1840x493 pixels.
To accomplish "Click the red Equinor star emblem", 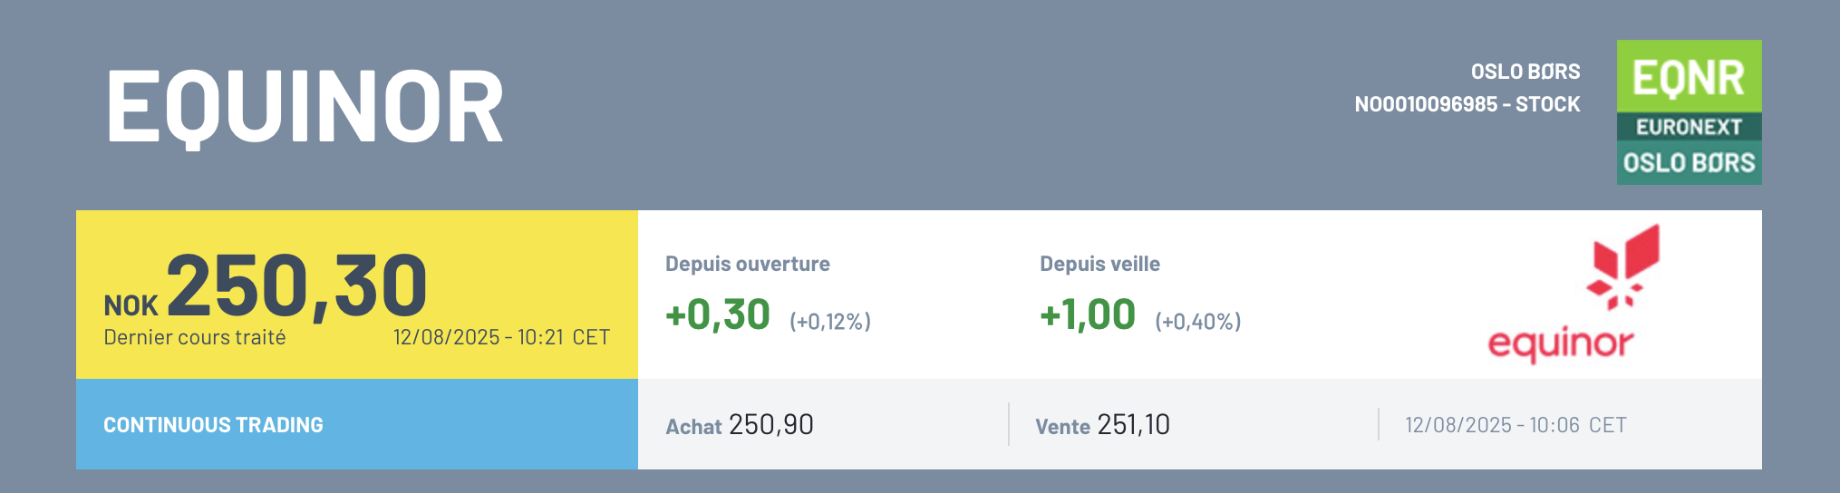I will pyautogui.click(x=1622, y=267).
